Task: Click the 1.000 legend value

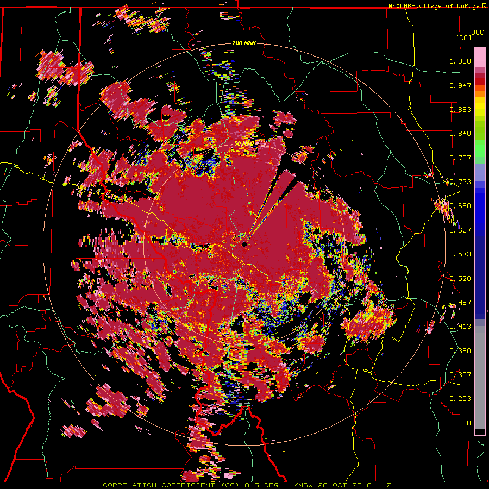Action: tap(460, 61)
